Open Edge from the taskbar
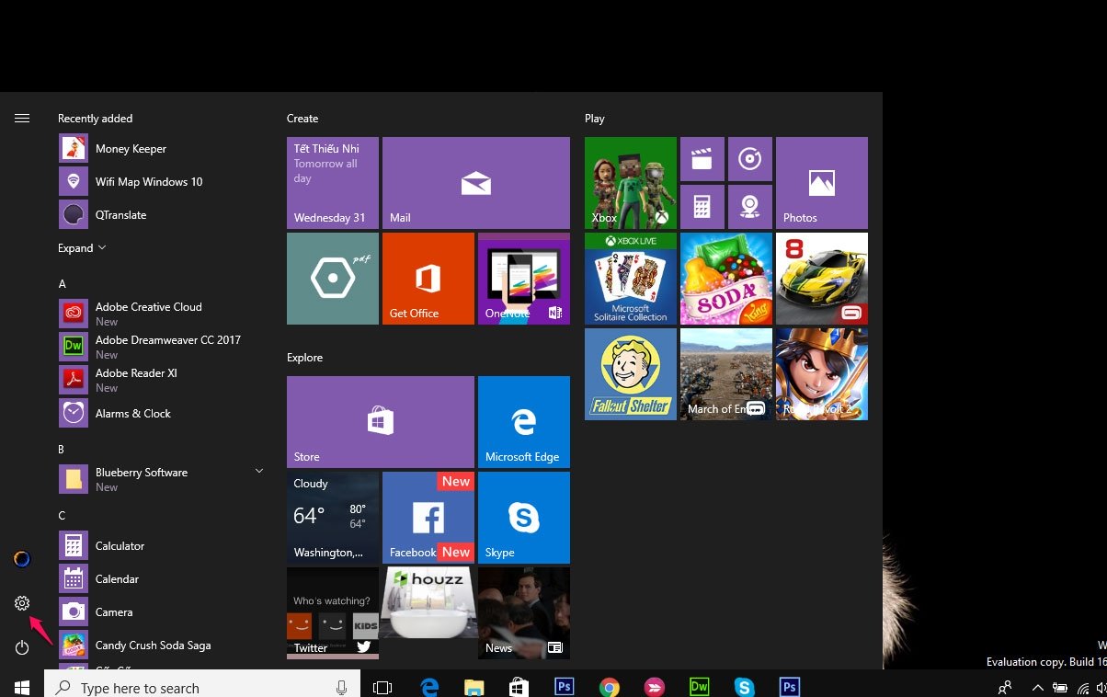Viewport: 1107px width, 697px height. click(429, 687)
